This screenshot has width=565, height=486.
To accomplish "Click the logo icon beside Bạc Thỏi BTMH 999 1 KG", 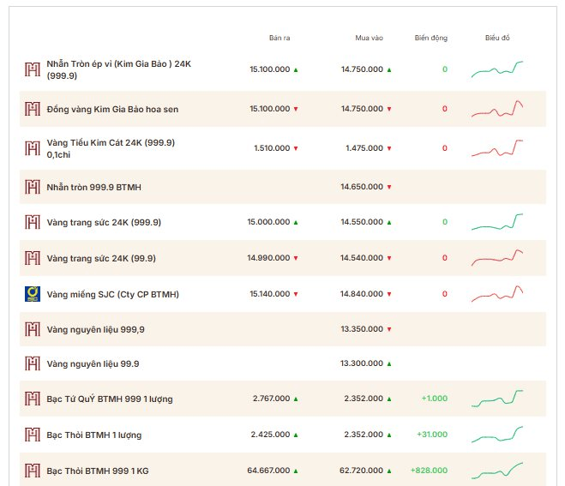I will coord(33,471).
